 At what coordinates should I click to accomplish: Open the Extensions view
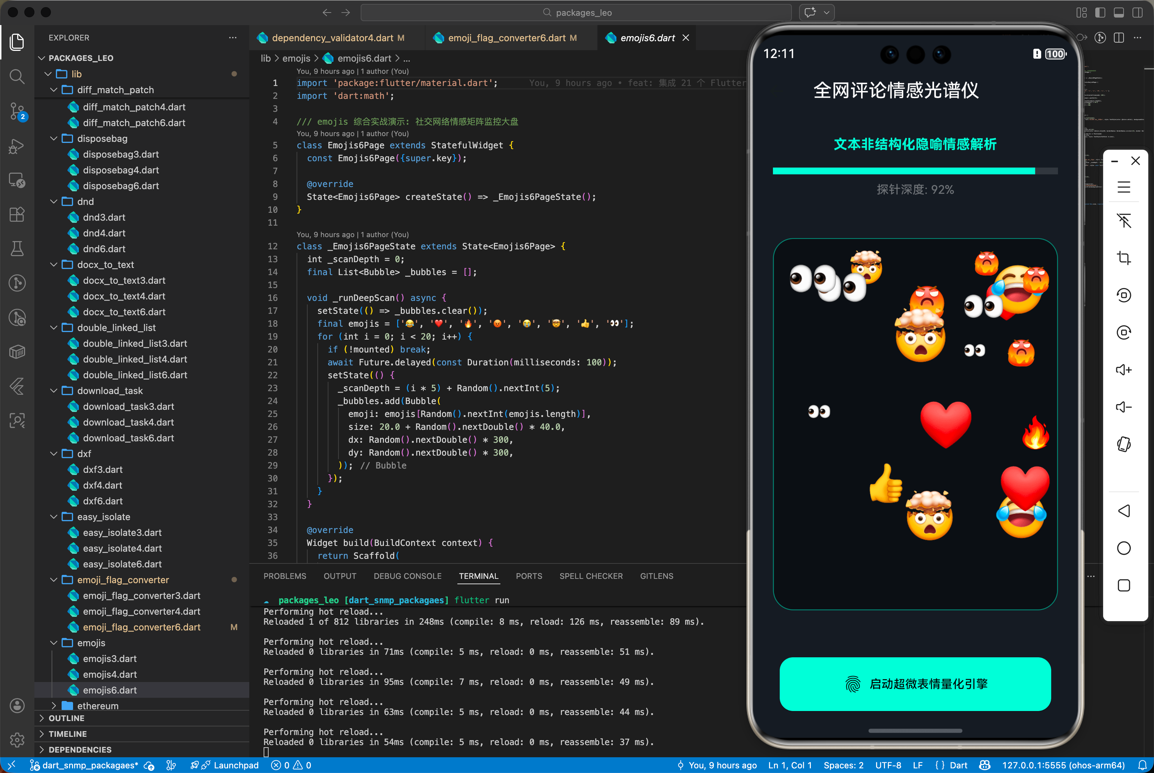coord(17,215)
